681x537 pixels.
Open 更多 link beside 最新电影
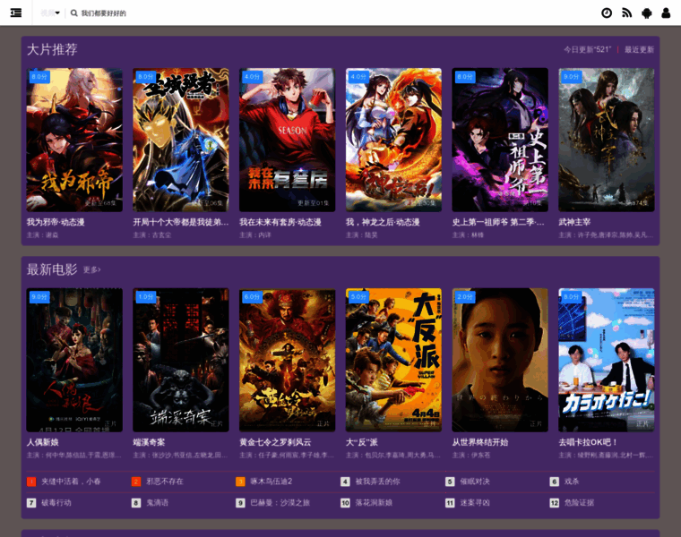[91, 269]
